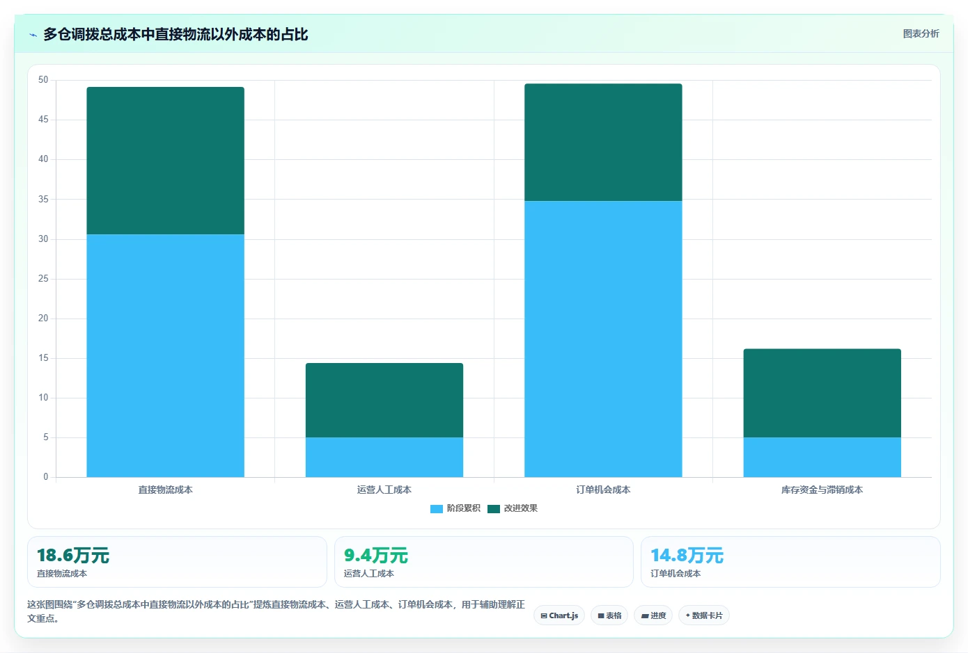Click the dark green 改进效果 bar segment for 运营人工成本
Image resolution: width=968 pixels, height=653 pixels.
tap(384, 401)
